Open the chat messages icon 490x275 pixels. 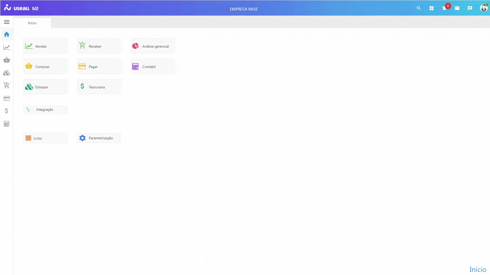(470, 8)
